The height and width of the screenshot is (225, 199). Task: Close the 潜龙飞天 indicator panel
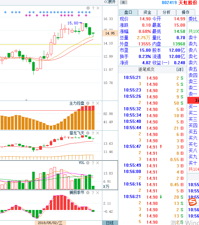[98, 133]
